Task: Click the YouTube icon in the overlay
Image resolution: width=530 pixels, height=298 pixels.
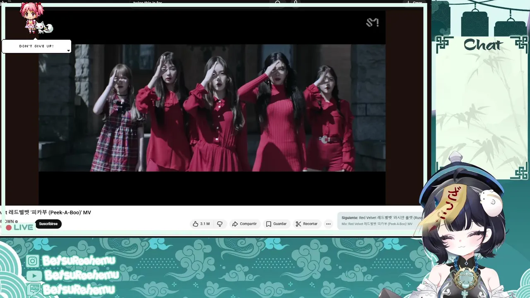Action: (x=34, y=276)
